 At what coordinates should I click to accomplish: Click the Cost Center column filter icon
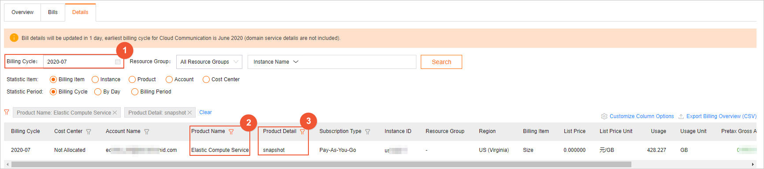tap(89, 132)
